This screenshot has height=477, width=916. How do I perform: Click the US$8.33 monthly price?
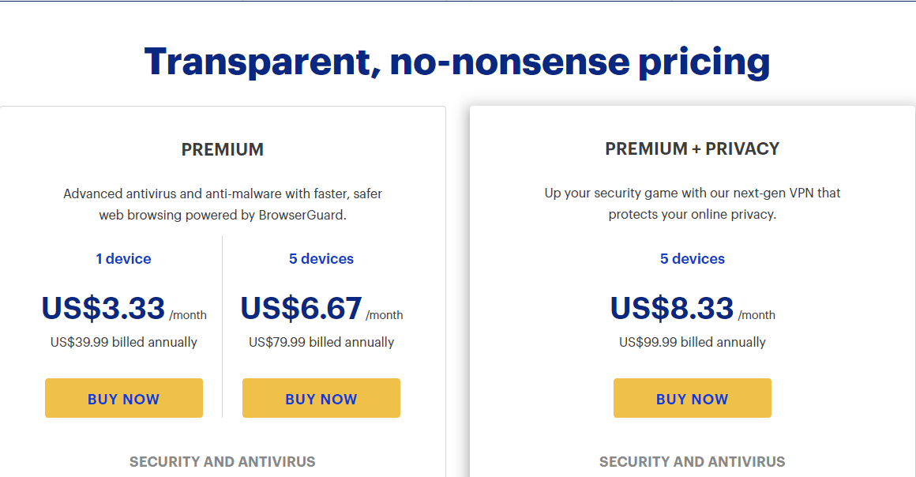click(672, 308)
